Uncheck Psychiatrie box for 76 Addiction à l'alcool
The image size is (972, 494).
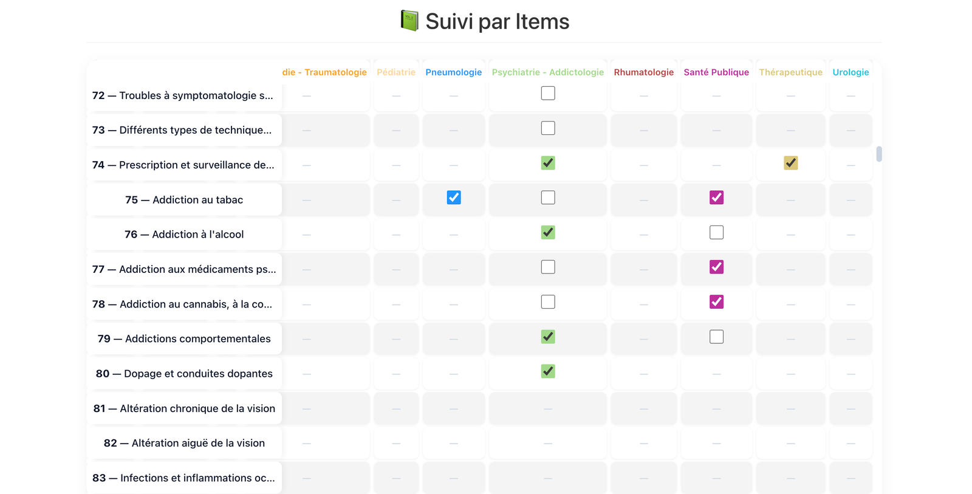tap(548, 232)
